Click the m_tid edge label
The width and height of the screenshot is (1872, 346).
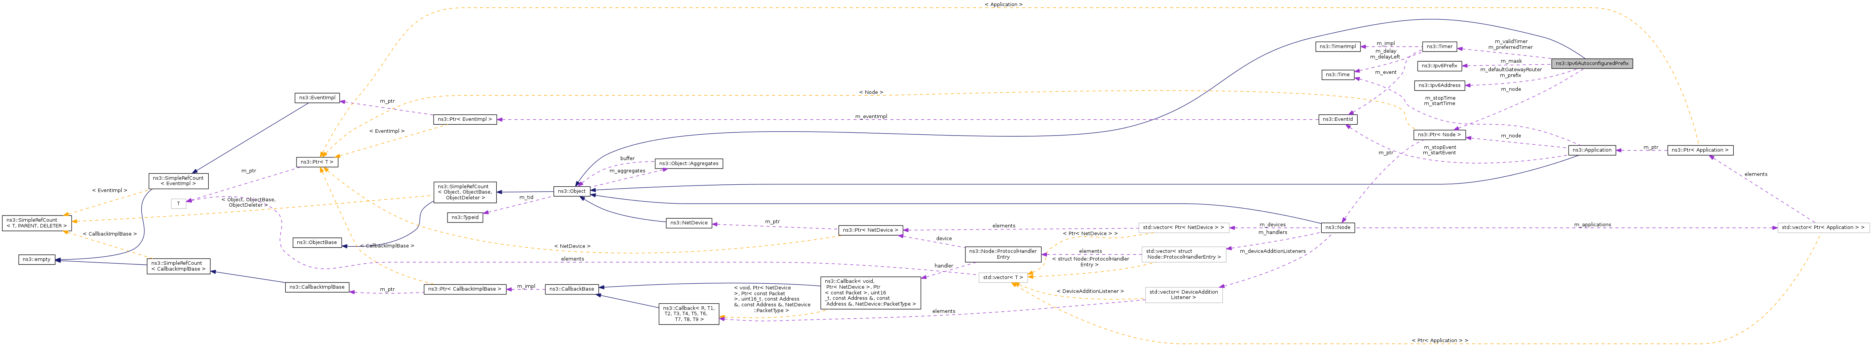coord(526,197)
